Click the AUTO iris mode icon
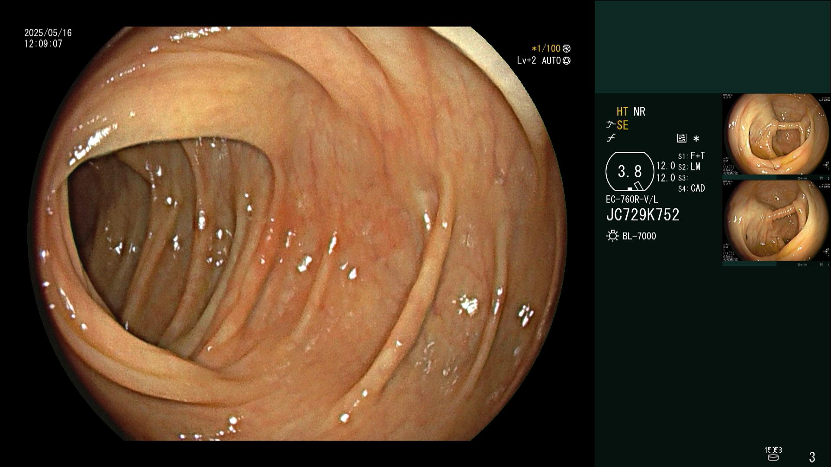Viewport: 831px width, 467px height. pyautogui.click(x=567, y=61)
